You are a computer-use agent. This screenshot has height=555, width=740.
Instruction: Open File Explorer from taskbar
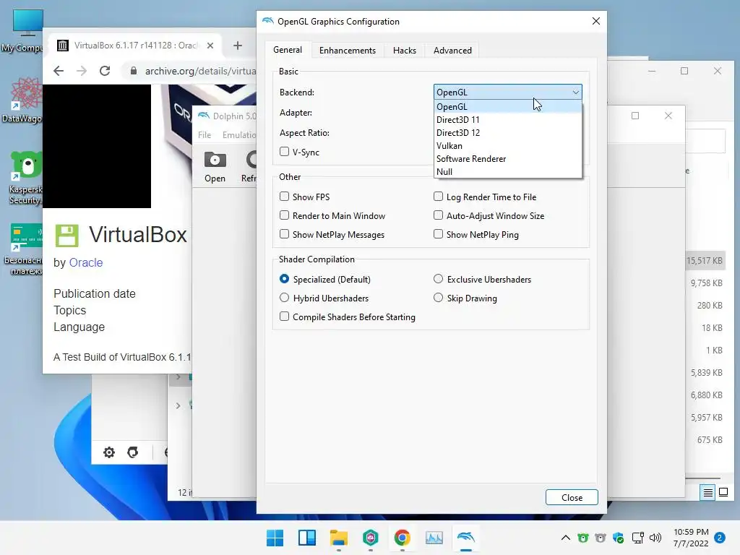[338, 538]
